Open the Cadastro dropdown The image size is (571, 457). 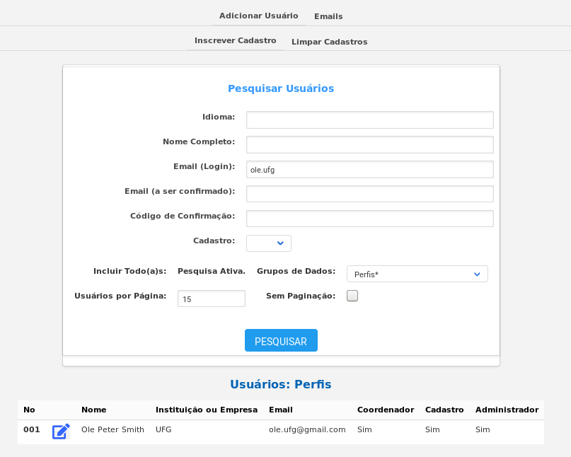point(269,243)
